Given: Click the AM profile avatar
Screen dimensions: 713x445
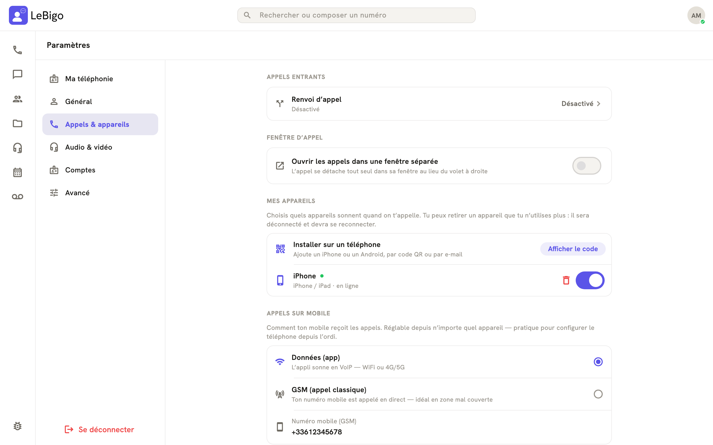Looking at the screenshot, I should point(696,15).
